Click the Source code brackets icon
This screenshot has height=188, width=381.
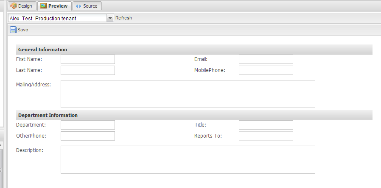78,6
